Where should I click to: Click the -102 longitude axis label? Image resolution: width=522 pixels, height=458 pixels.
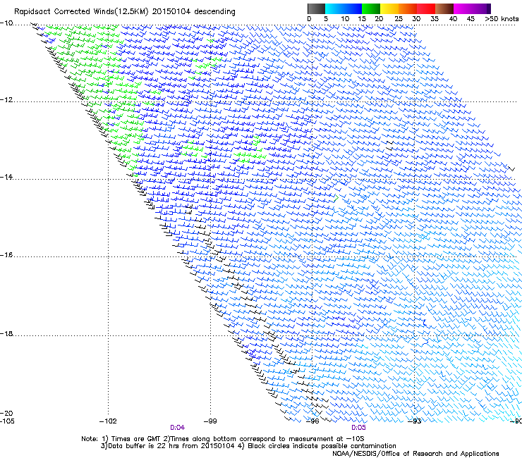pyautogui.click(x=108, y=421)
